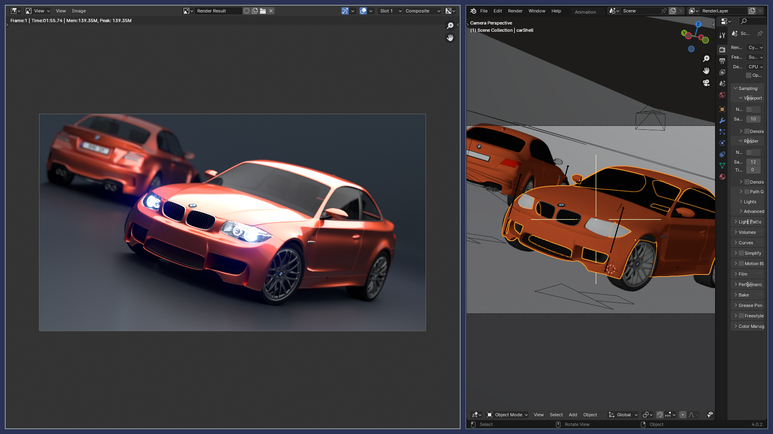Open the World properties tab
The height and width of the screenshot is (434, 773).
coord(722,95)
